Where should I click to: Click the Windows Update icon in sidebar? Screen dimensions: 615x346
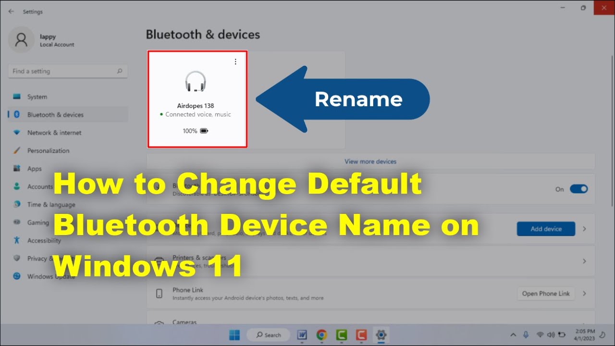pyautogui.click(x=17, y=276)
